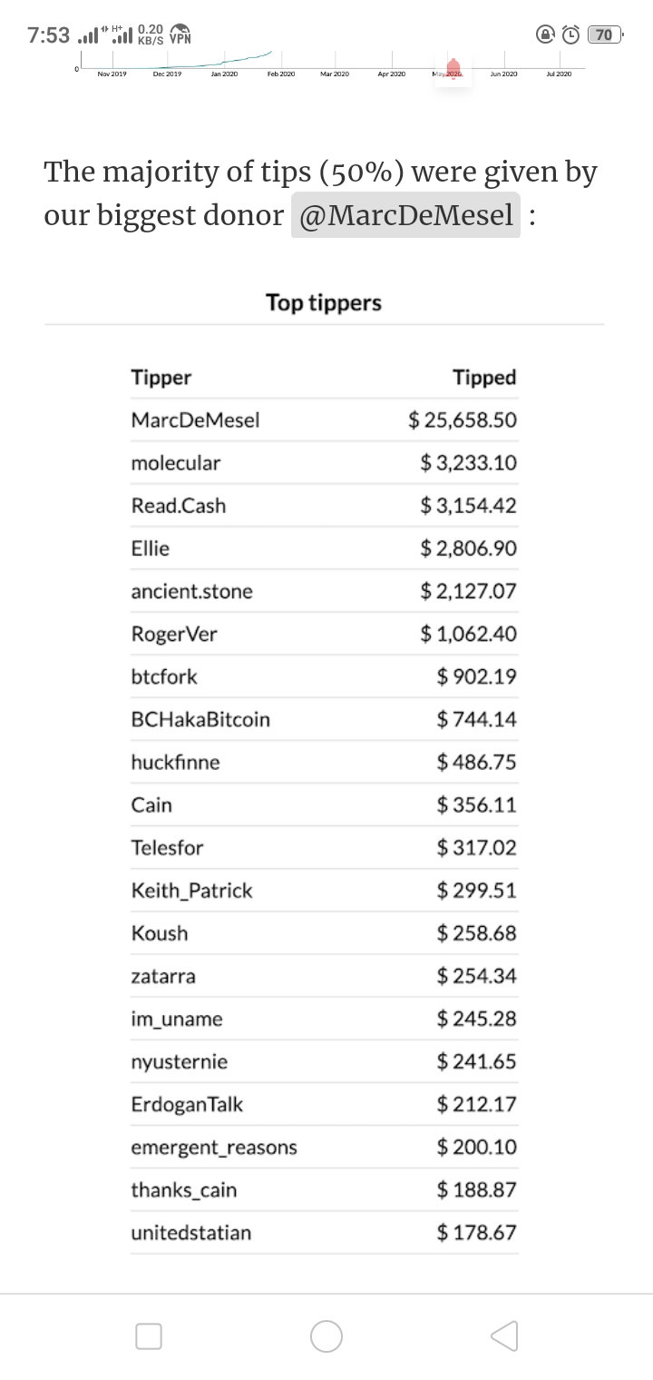Select the $25,658.50 tipped amount
This screenshot has width=653, height=1380.
pyautogui.click(x=463, y=420)
